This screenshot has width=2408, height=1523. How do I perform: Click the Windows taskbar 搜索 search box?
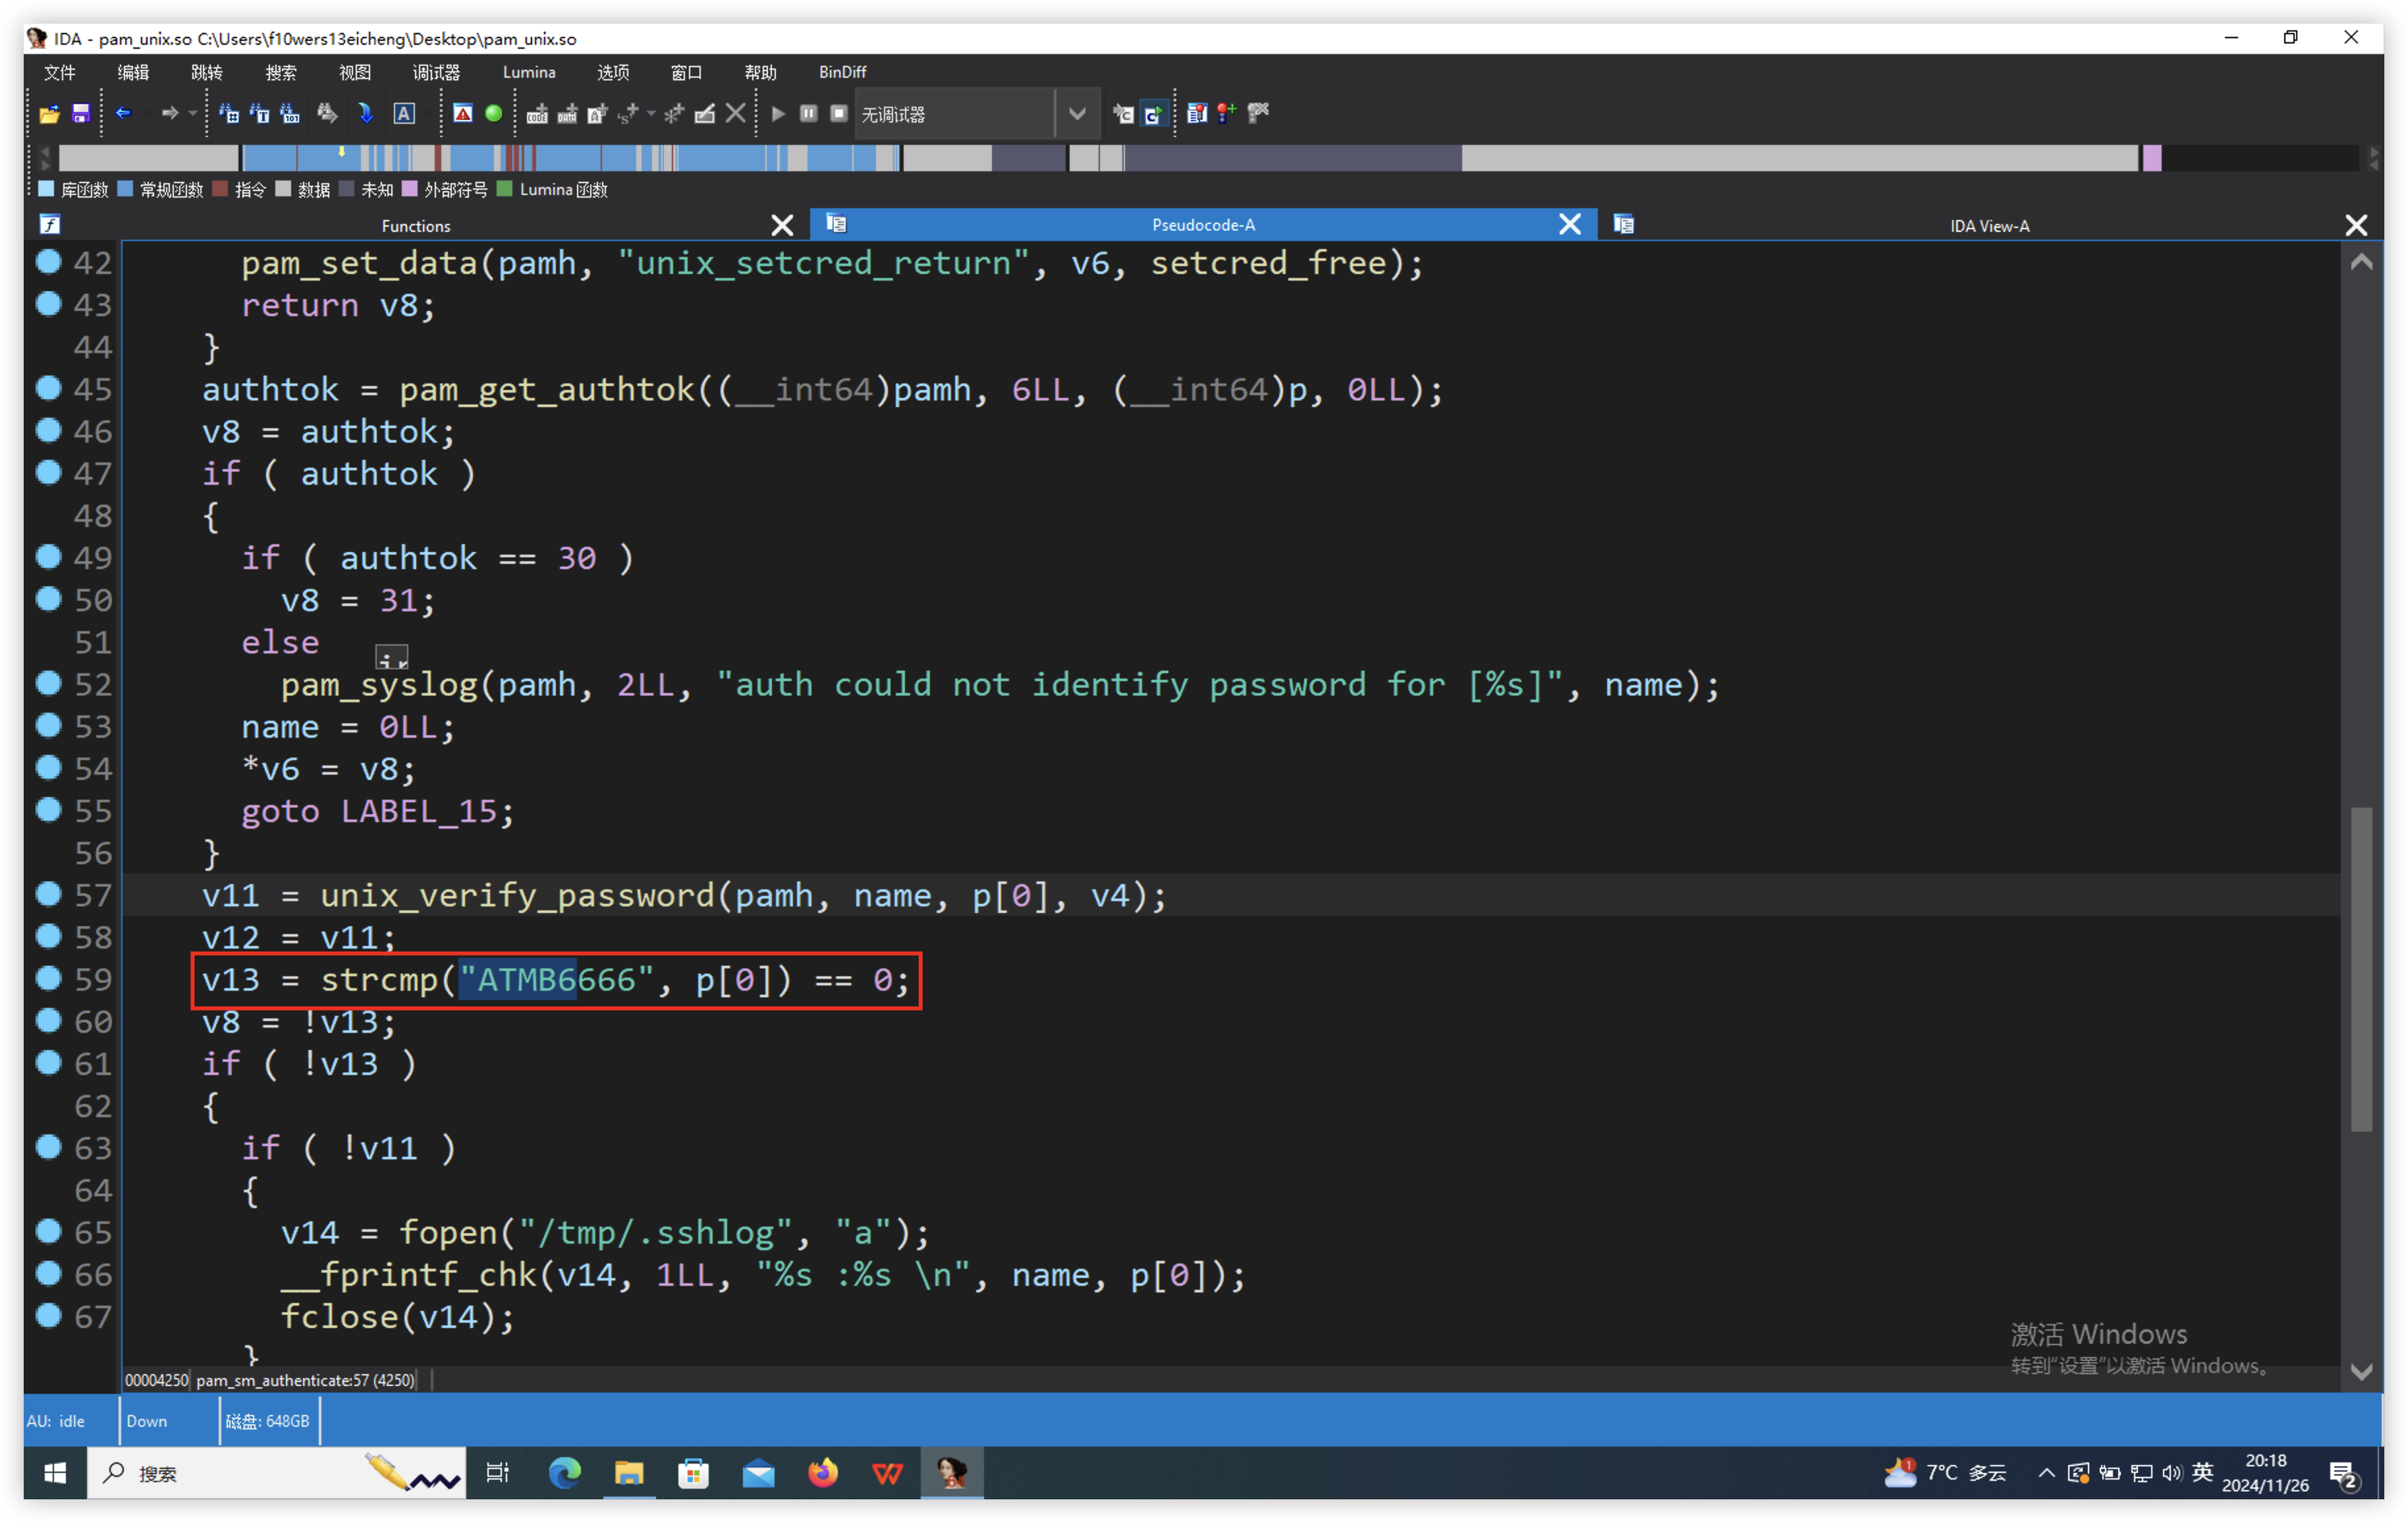tap(277, 1473)
